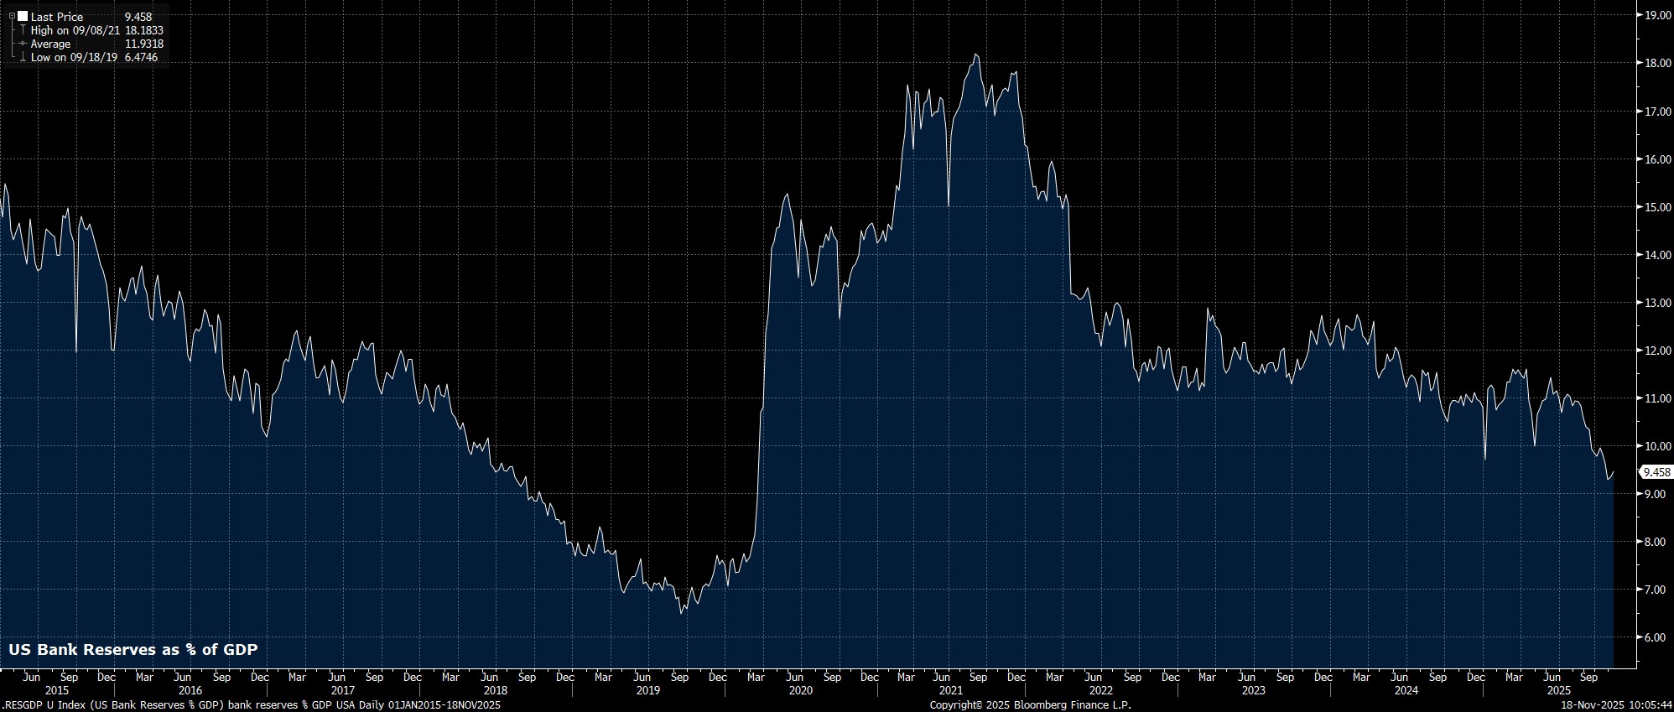Click the Bloomberg Finance L.P. copyright text
Viewport: 1674px width, 712px height.
[x=1030, y=705]
